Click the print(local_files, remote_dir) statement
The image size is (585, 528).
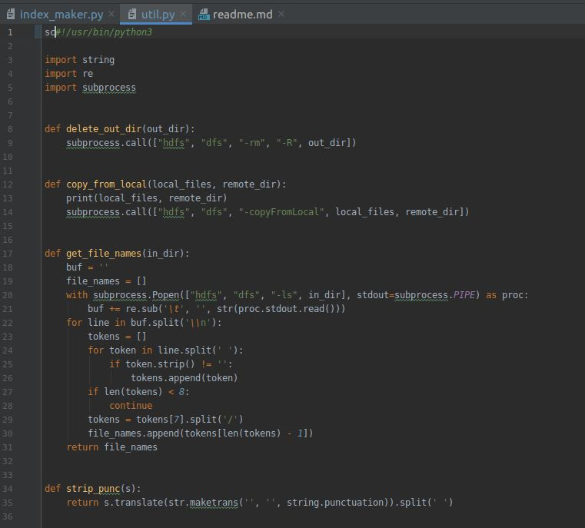click(x=147, y=198)
